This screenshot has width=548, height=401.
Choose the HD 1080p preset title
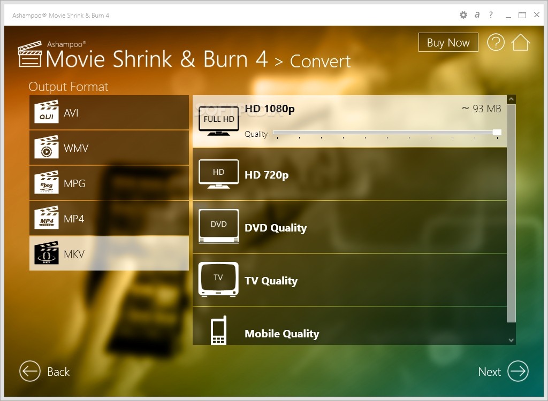coord(270,109)
